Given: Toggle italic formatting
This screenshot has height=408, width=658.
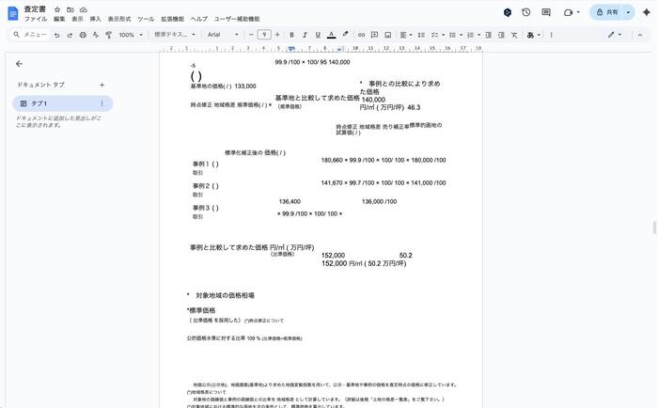Looking at the screenshot, I should (x=305, y=35).
